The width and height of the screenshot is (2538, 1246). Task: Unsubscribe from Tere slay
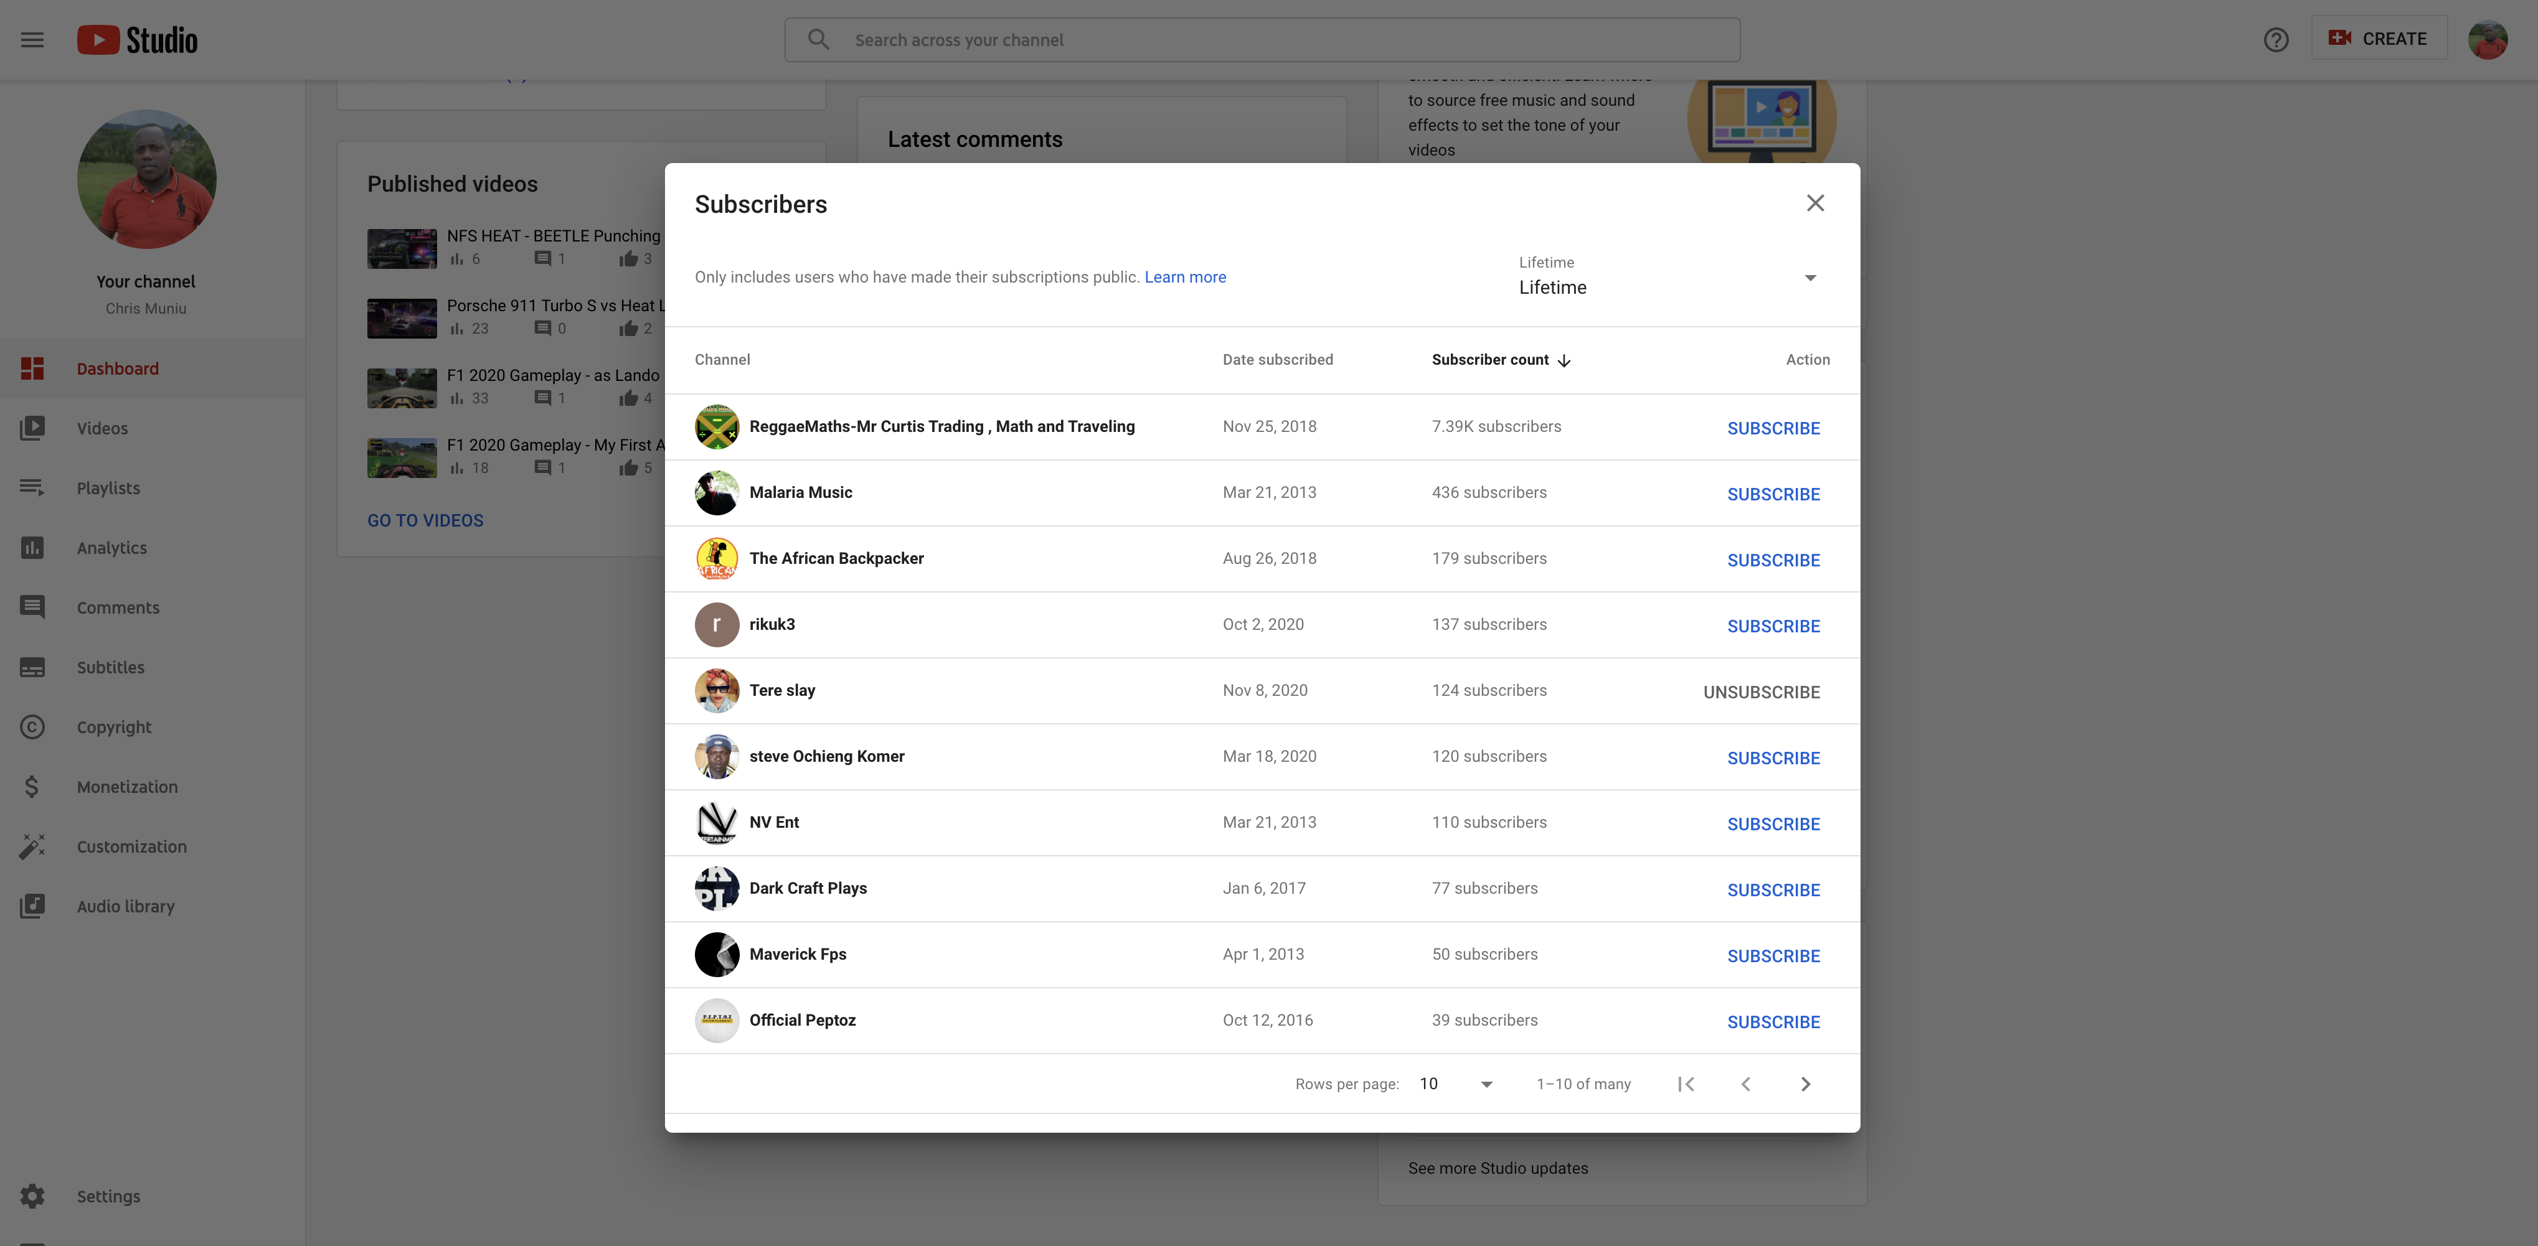(x=1762, y=691)
